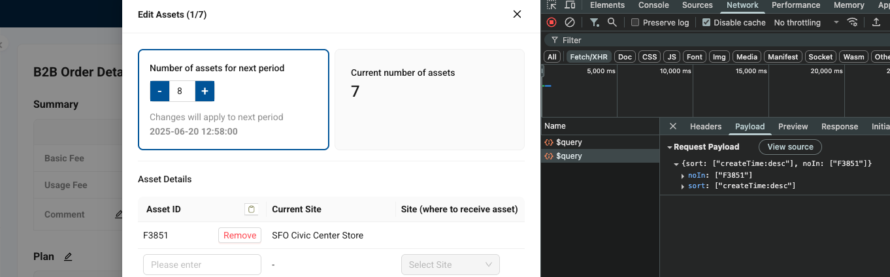Collapse the Request Payload section

coord(670,147)
